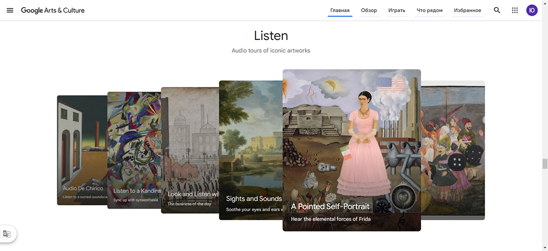Switch to the Обзор tab
This screenshot has height=251, width=548.
(369, 10)
